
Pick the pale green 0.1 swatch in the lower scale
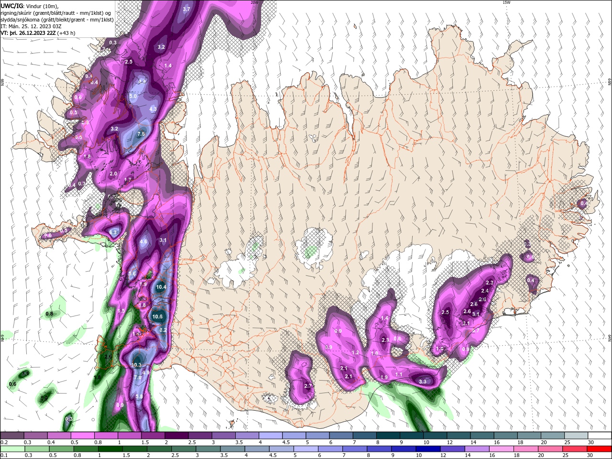click(x=12, y=448)
